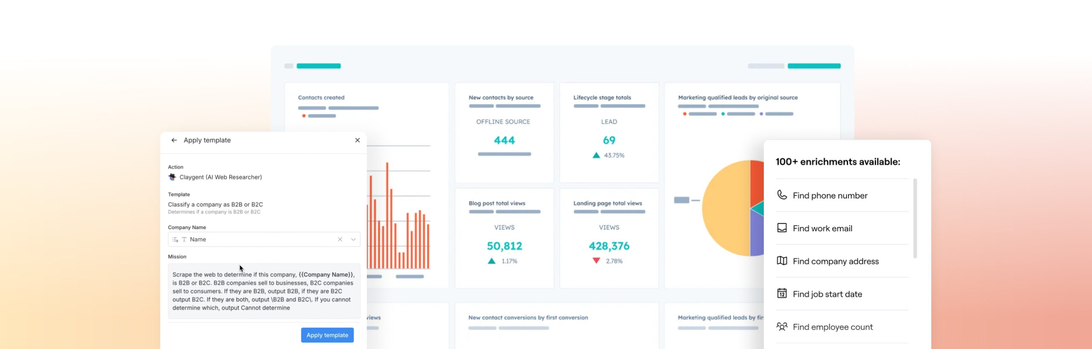Open Marketing qualified leads by original source title

pos(738,98)
